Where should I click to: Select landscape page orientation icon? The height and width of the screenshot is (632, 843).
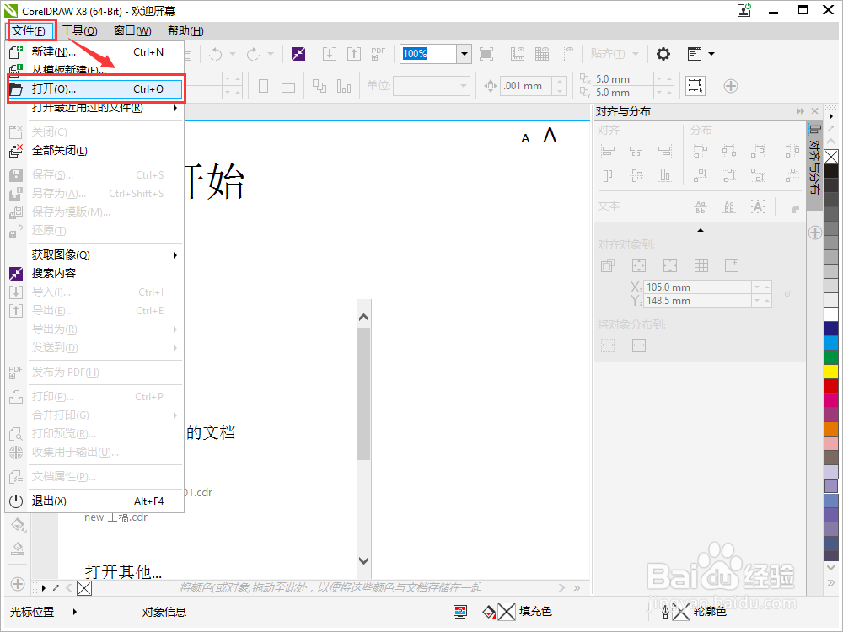pos(288,87)
